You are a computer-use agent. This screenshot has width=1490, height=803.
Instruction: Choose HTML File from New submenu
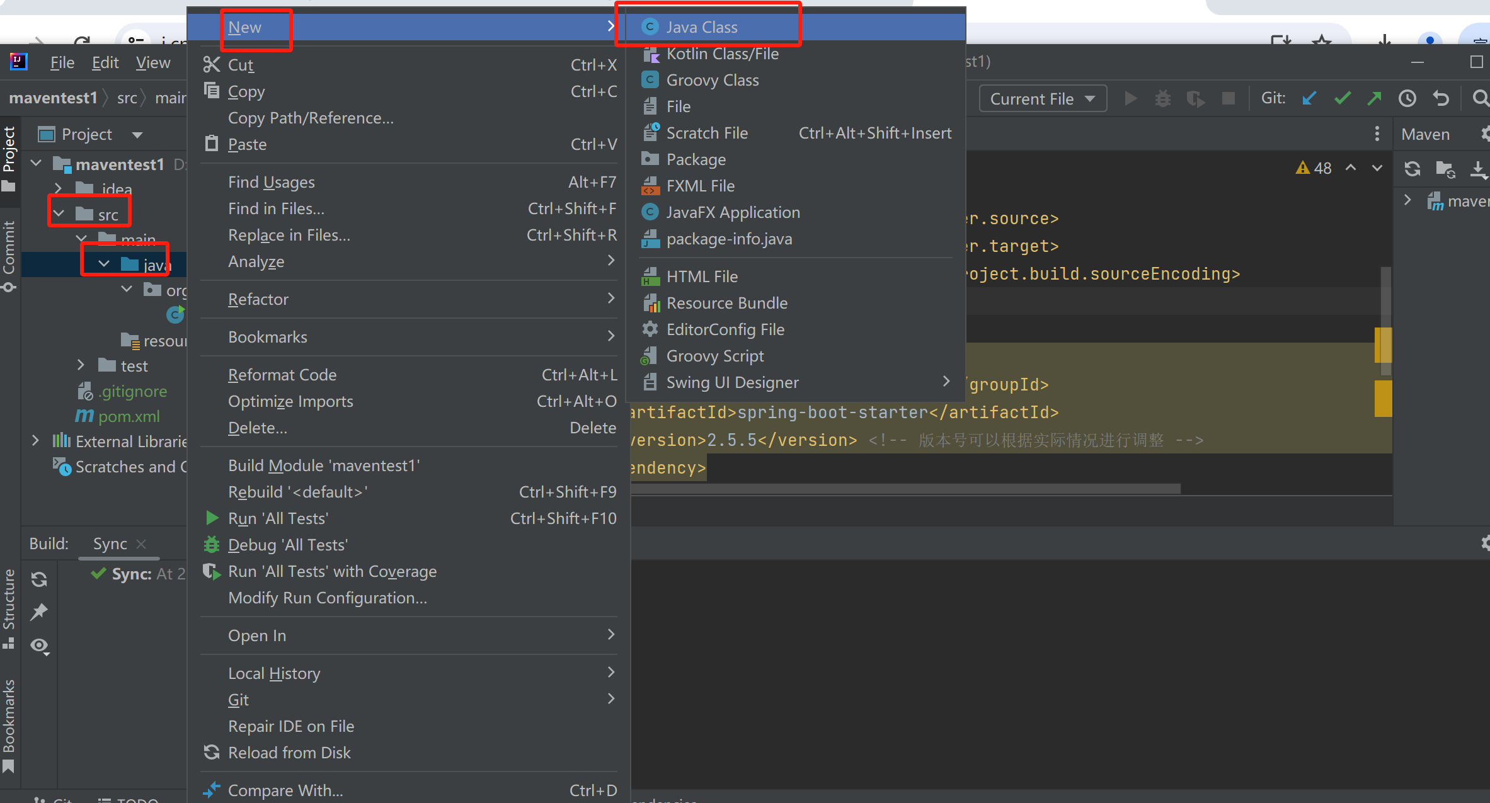[x=796, y=276]
